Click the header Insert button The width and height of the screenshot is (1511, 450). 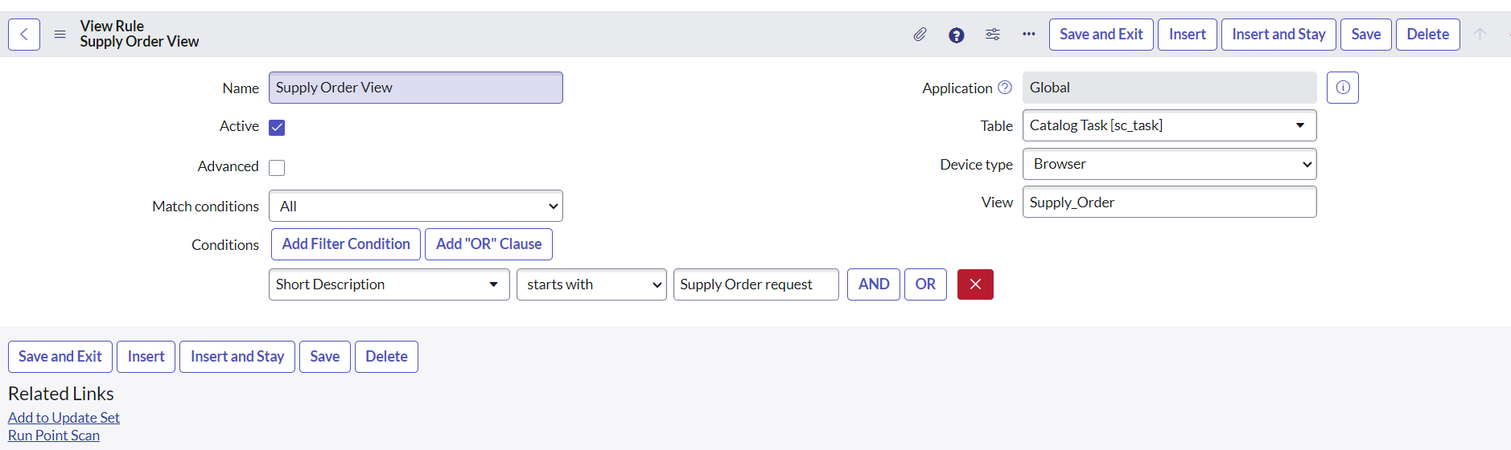(1188, 35)
